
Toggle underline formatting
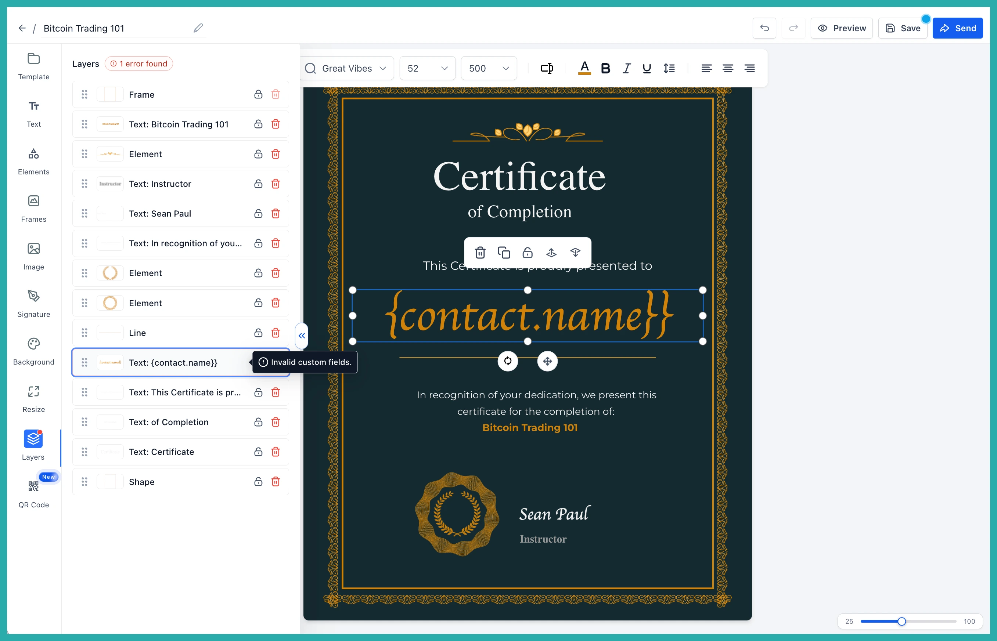(646, 68)
